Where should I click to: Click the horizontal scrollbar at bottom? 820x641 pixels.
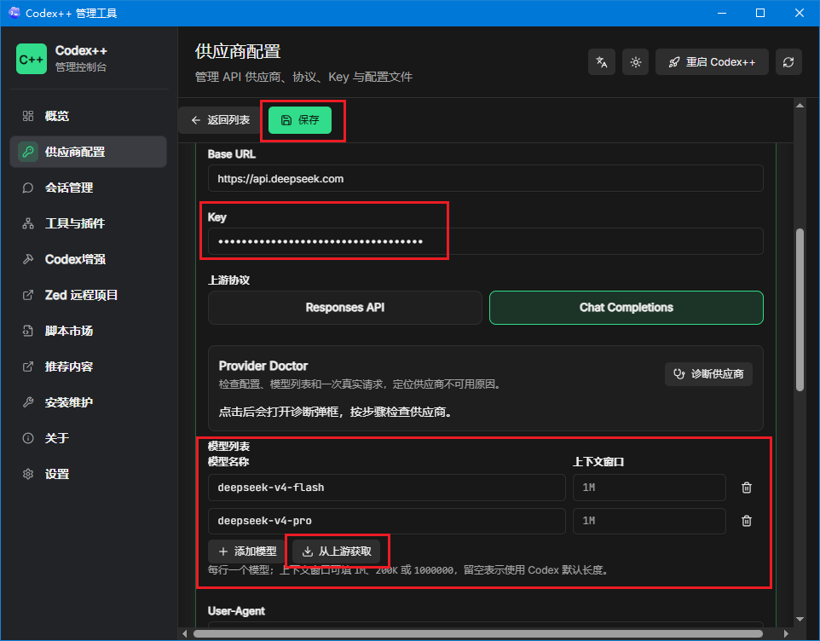click(x=478, y=633)
